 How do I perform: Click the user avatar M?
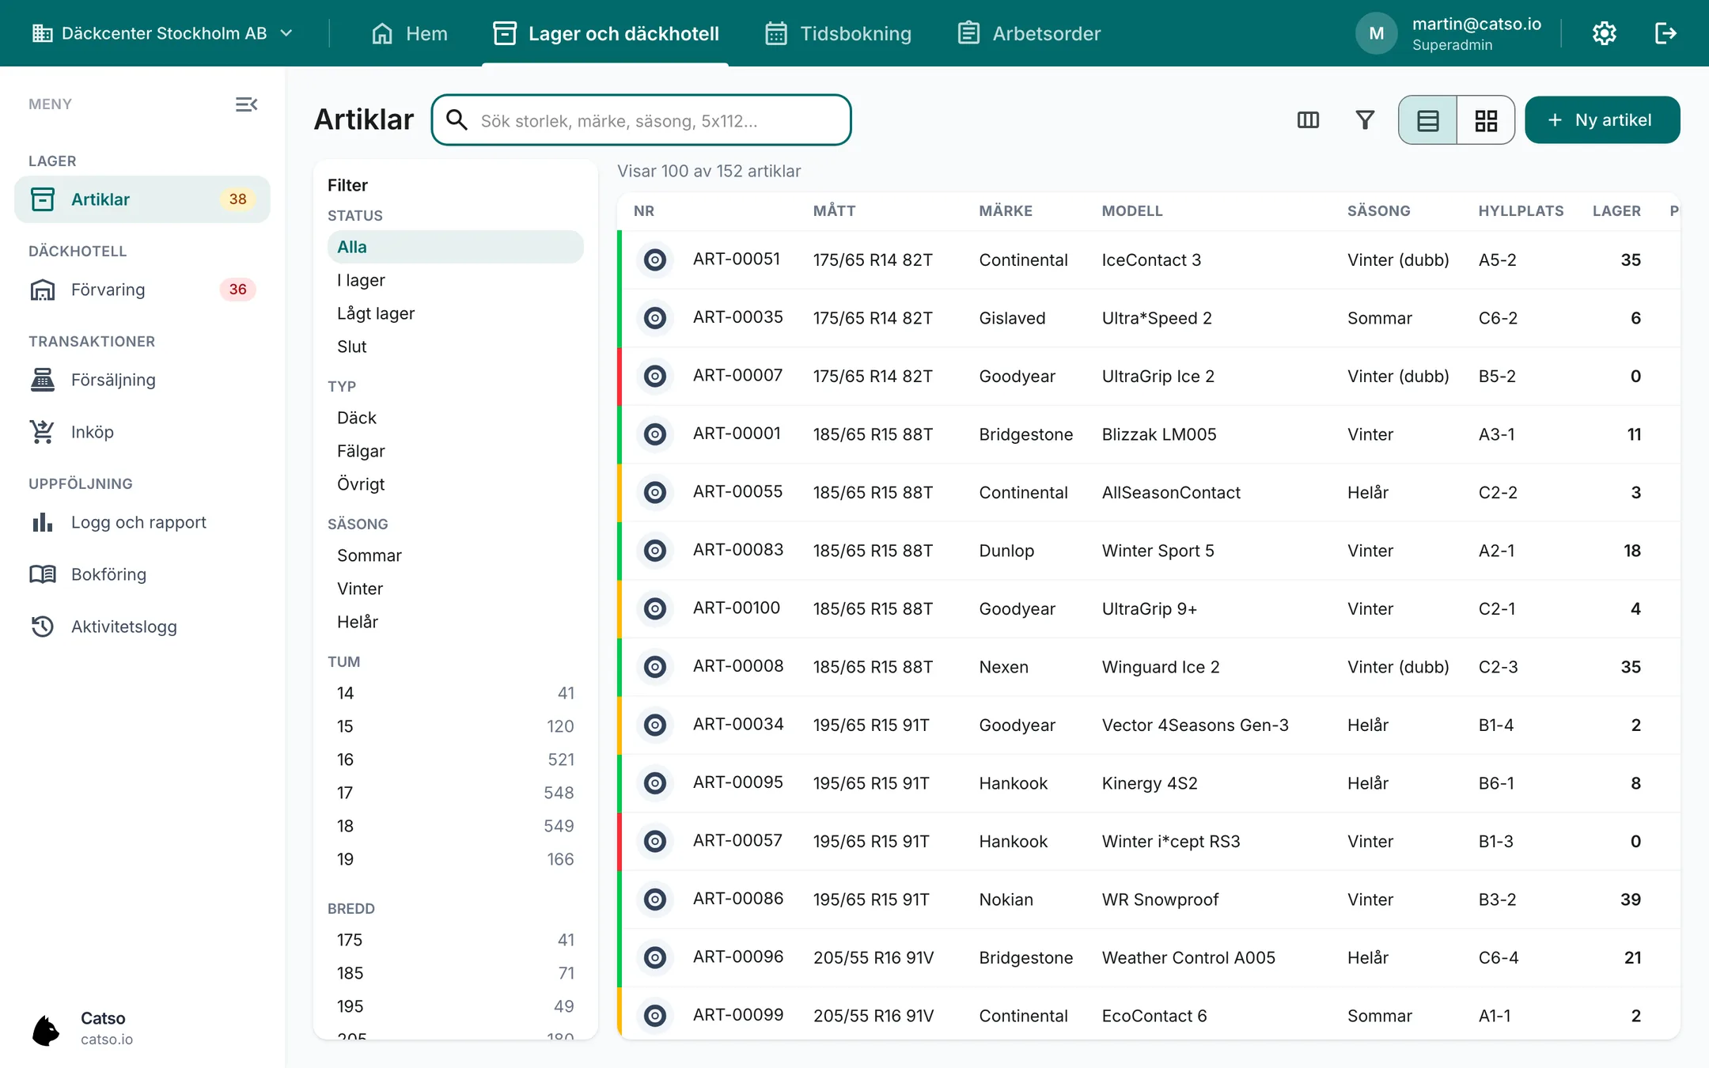pyautogui.click(x=1377, y=33)
